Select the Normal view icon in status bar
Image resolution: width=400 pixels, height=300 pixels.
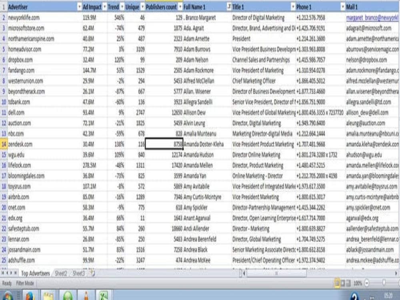click(x=337, y=283)
